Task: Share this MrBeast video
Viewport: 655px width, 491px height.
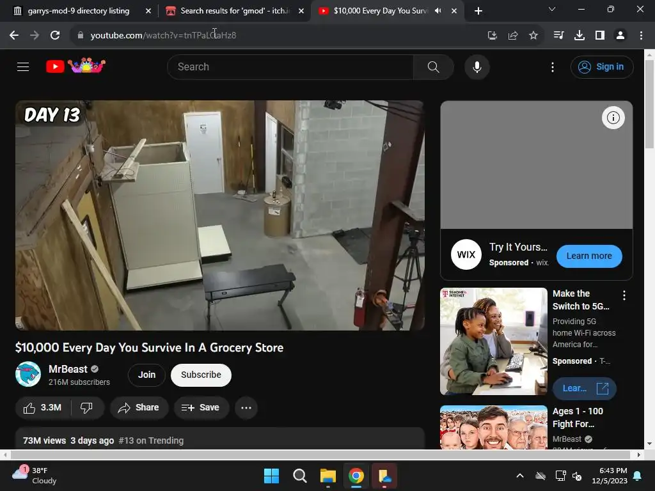Action: point(139,407)
